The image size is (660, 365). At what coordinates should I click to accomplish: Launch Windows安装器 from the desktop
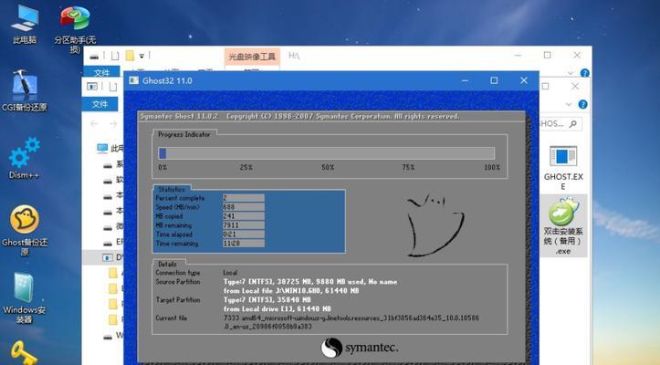pyautogui.click(x=25, y=297)
